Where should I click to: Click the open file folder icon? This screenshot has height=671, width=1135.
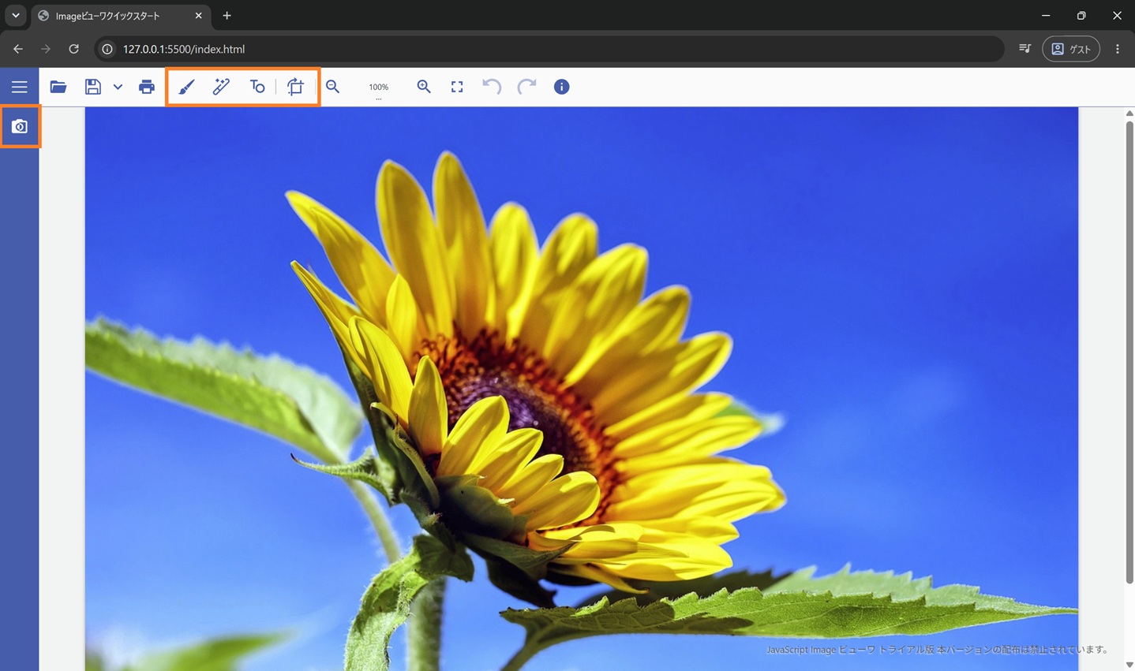(58, 87)
